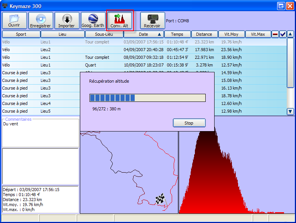The image size is (296, 223).
Task: Click the Port : COM8 label
Action: click(177, 21)
